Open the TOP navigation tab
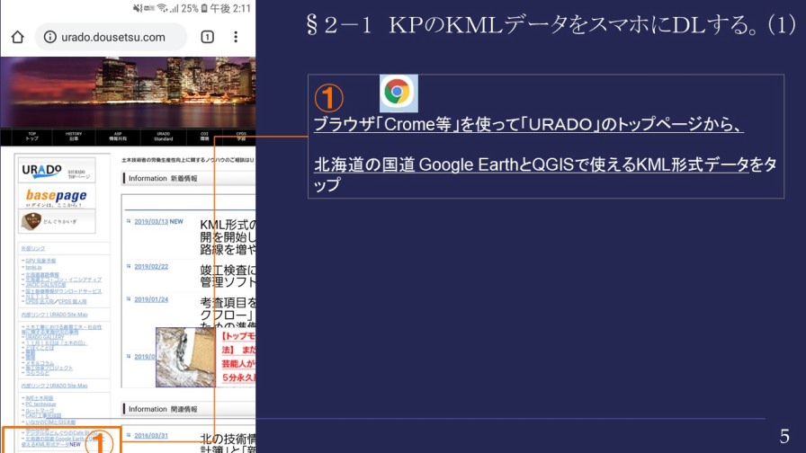Image resolution: width=806 pixels, height=453 pixels. [31, 137]
